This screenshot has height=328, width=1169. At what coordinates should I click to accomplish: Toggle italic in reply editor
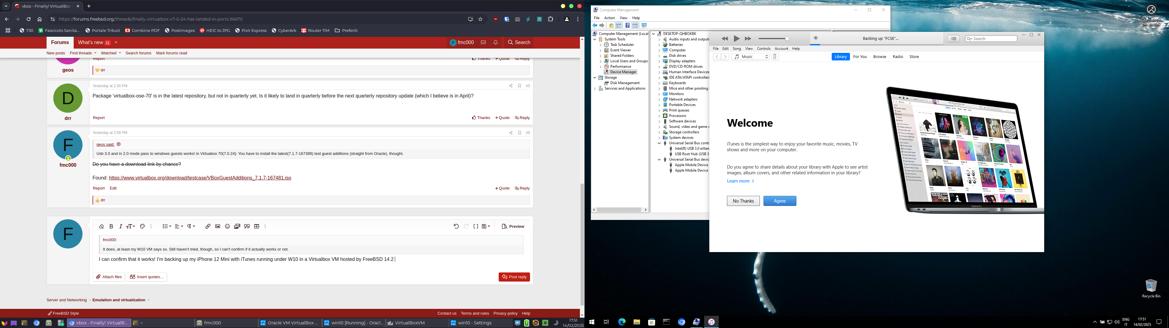pyautogui.click(x=121, y=227)
